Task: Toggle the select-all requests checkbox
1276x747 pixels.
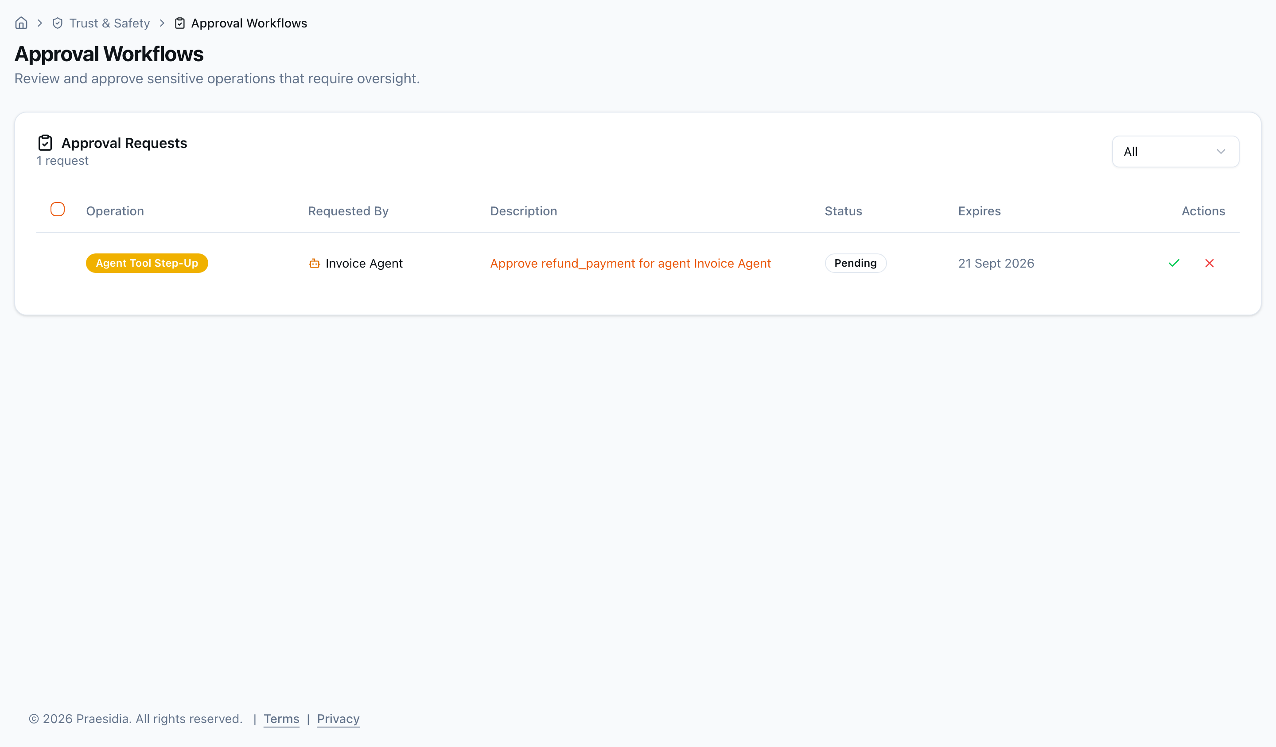Action: pyautogui.click(x=58, y=209)
